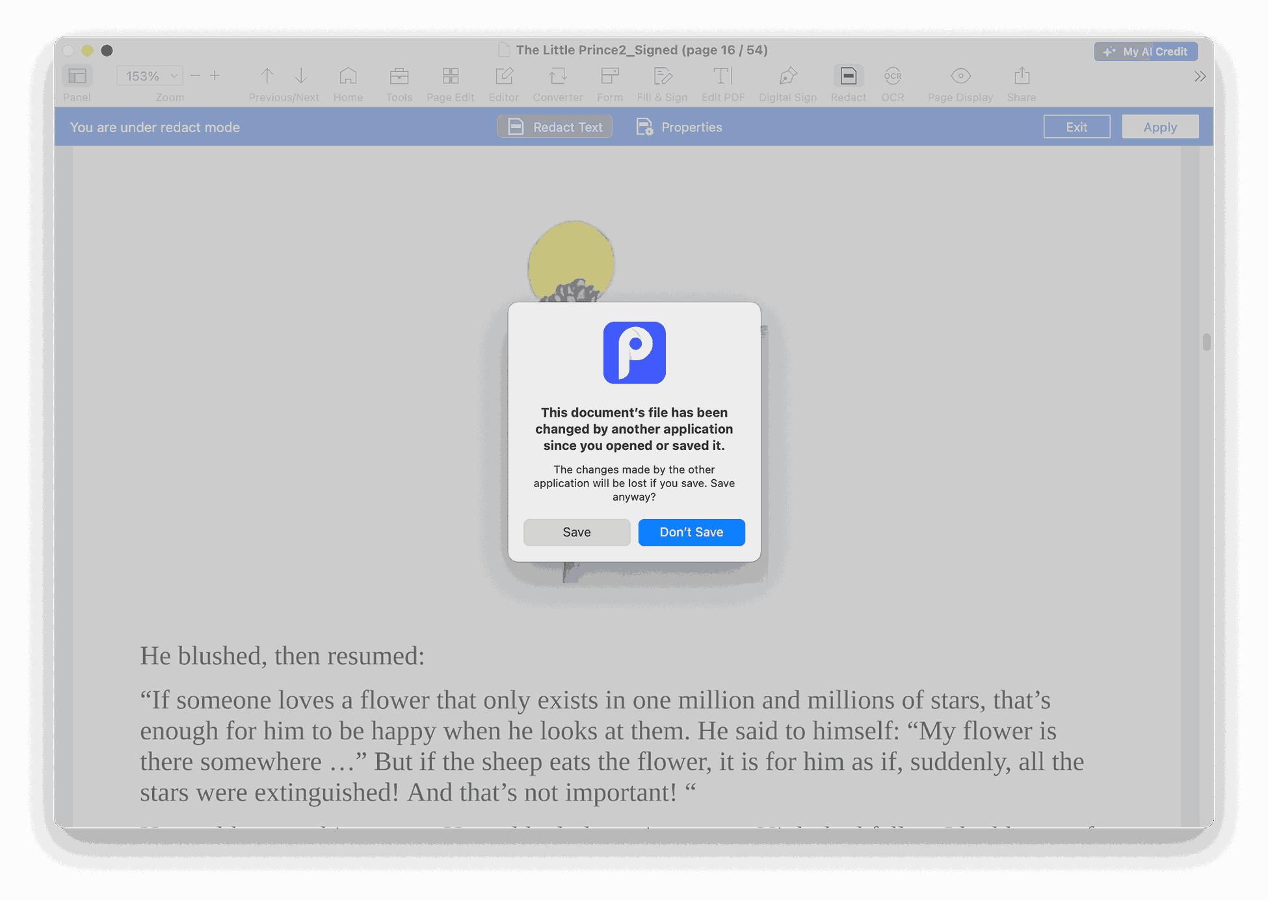Go to next page with down arrow
1268x900 pixels.
coord(301,76)
